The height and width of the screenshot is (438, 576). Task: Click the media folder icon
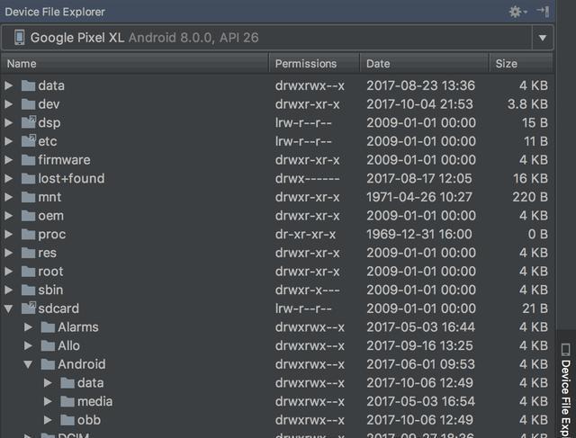tap(67, 402)
